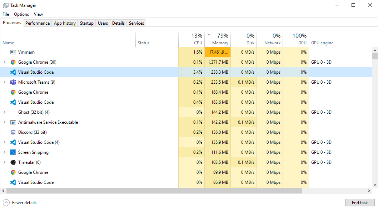The height and width of the screenshot is (211, 378).
Task: Expand the Timeular (6) process group
Action: [4, 162]
